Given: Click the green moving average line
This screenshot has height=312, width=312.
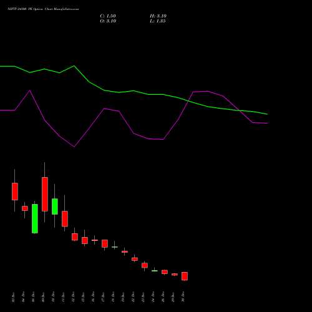Looking at the screenshot, I should [133, 91].
